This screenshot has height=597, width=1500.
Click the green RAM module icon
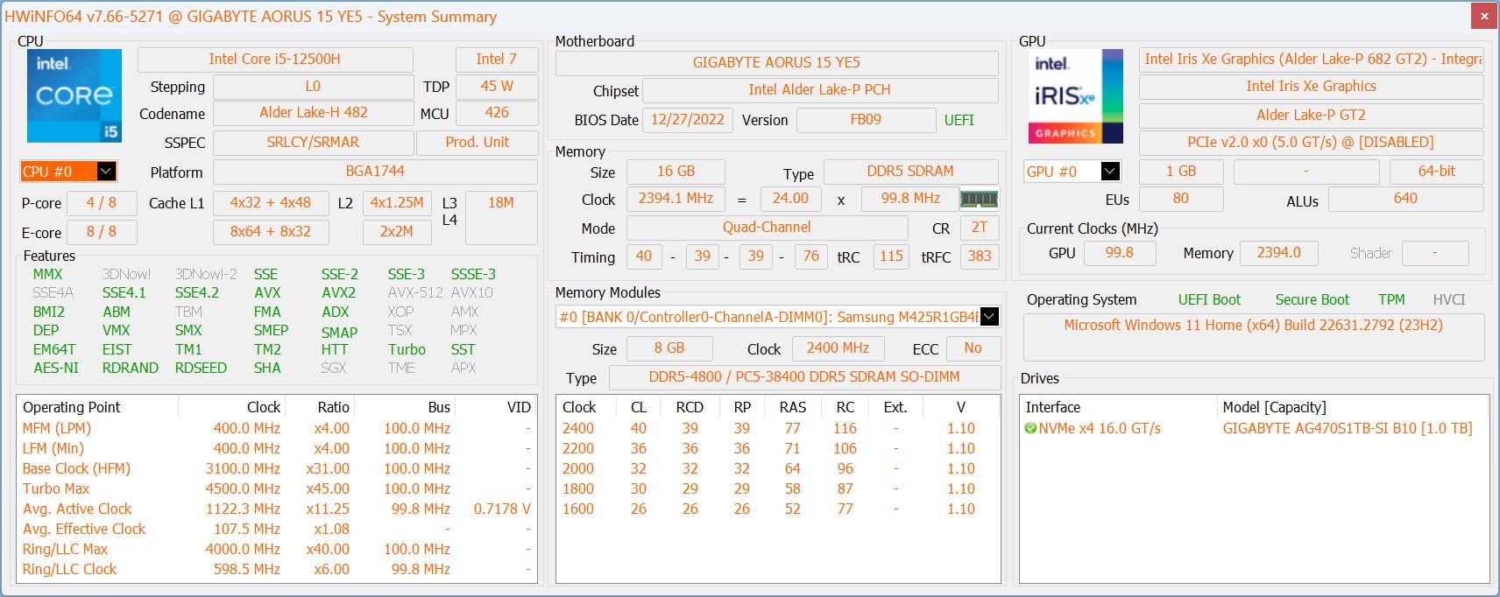(979, 200)
